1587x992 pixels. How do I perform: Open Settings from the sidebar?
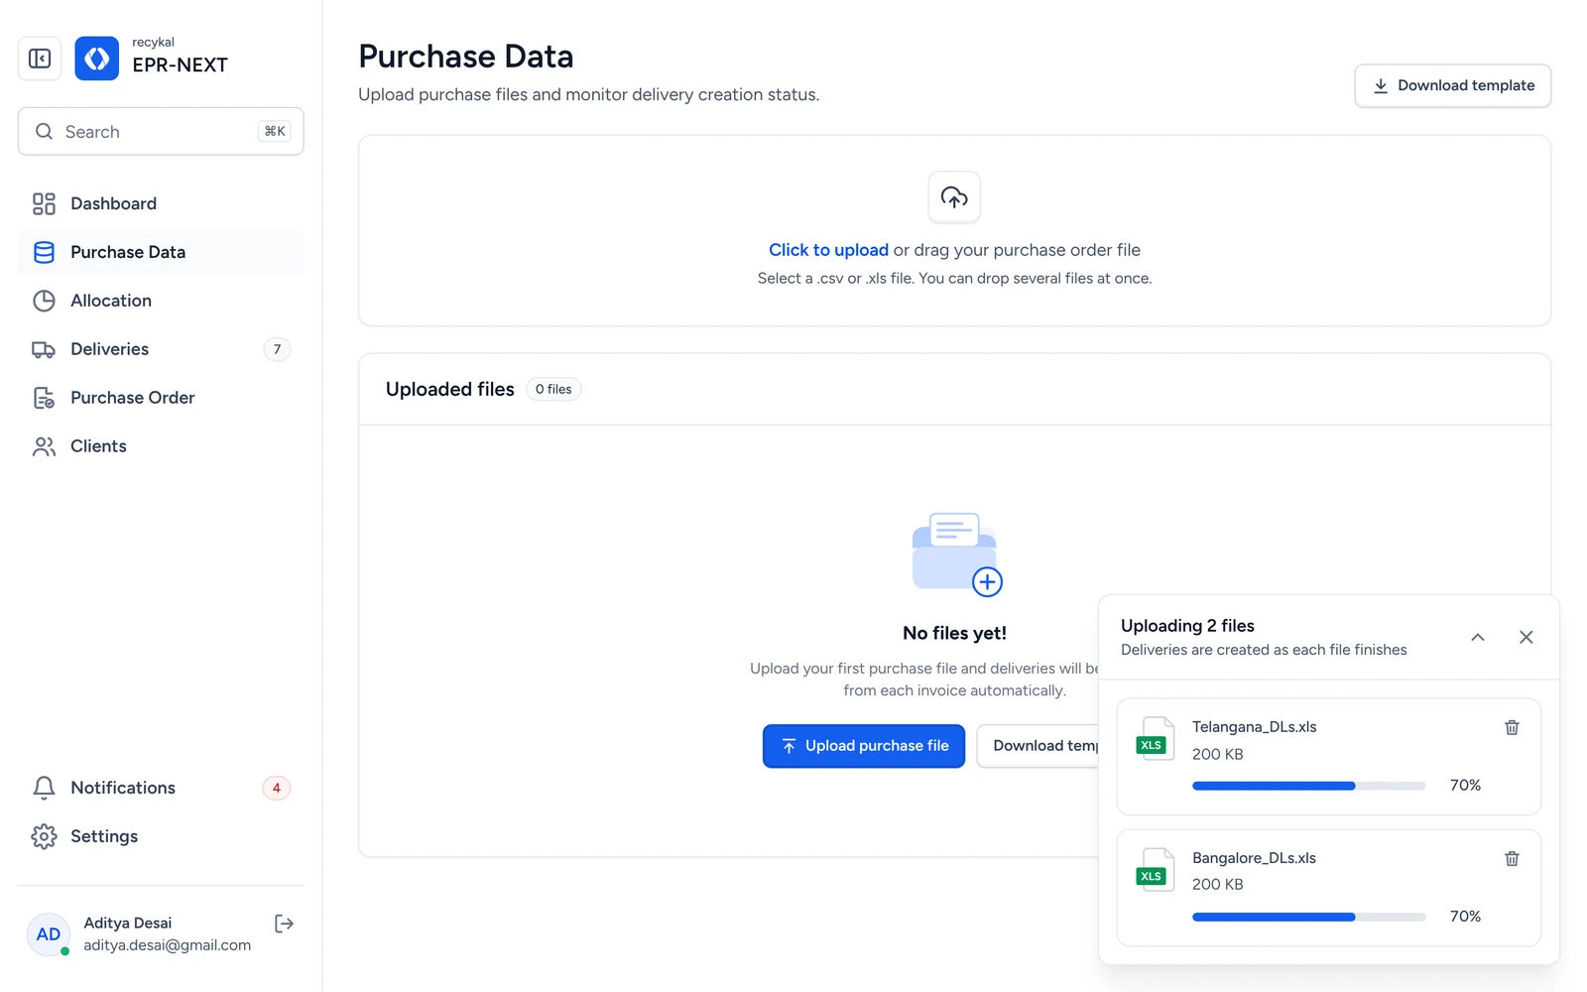[x=161, y=836]
